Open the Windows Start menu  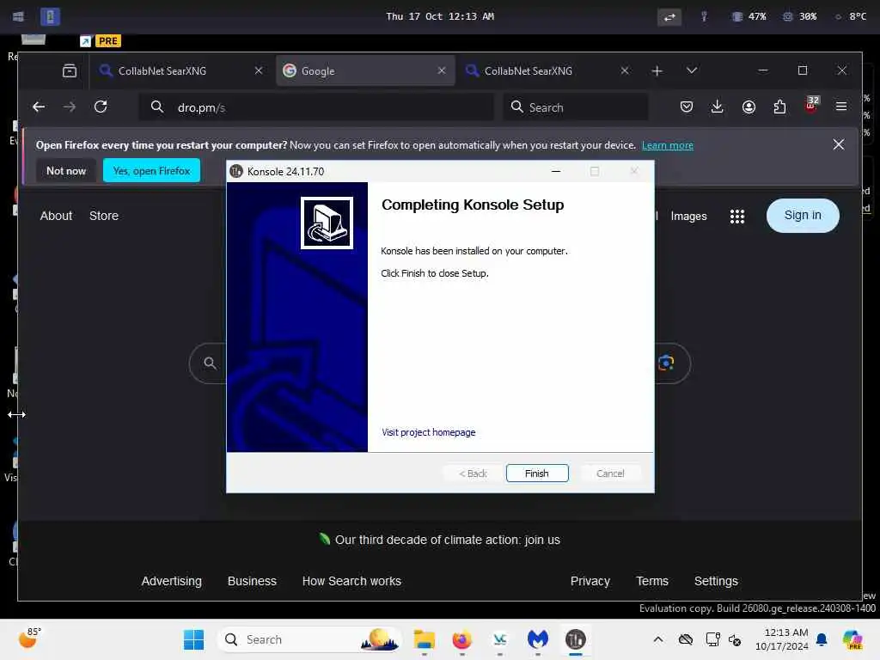point(193,639)
